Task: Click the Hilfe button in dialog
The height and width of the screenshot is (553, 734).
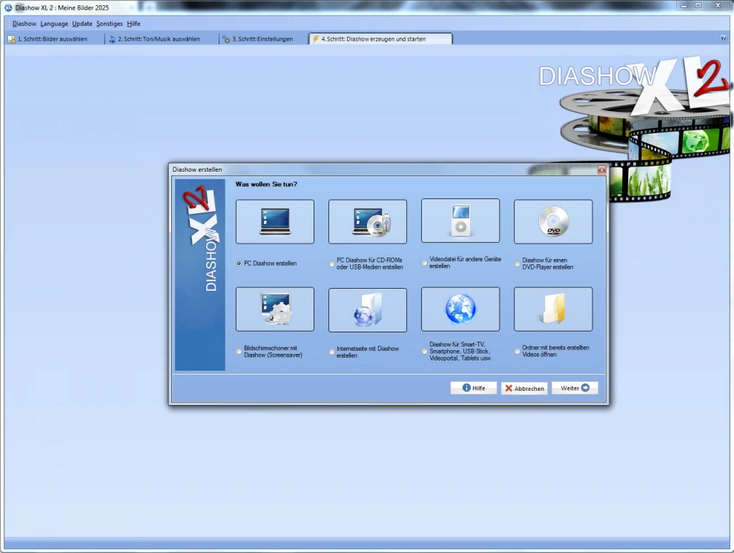Action: point(473,388)
